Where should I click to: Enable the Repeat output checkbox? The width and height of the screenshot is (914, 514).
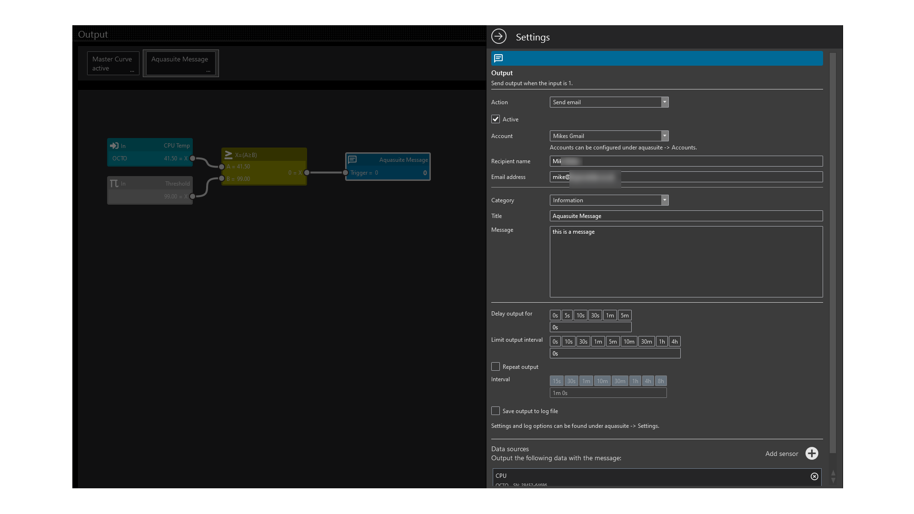pyautogui.click(x=496, y=366)
